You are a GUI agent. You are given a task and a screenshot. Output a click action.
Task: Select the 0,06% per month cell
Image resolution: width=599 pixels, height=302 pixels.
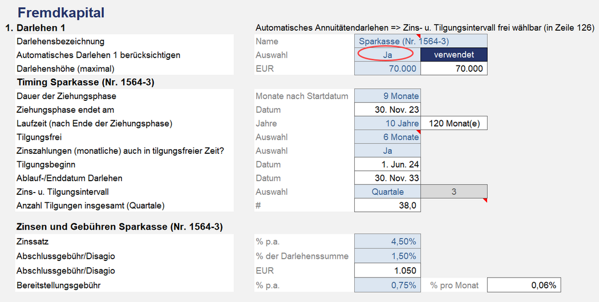tap(521, 285)
